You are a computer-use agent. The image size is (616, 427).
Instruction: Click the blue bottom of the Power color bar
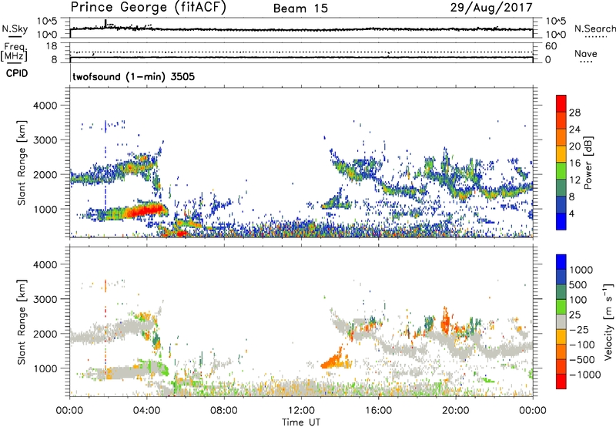[561, 222]
